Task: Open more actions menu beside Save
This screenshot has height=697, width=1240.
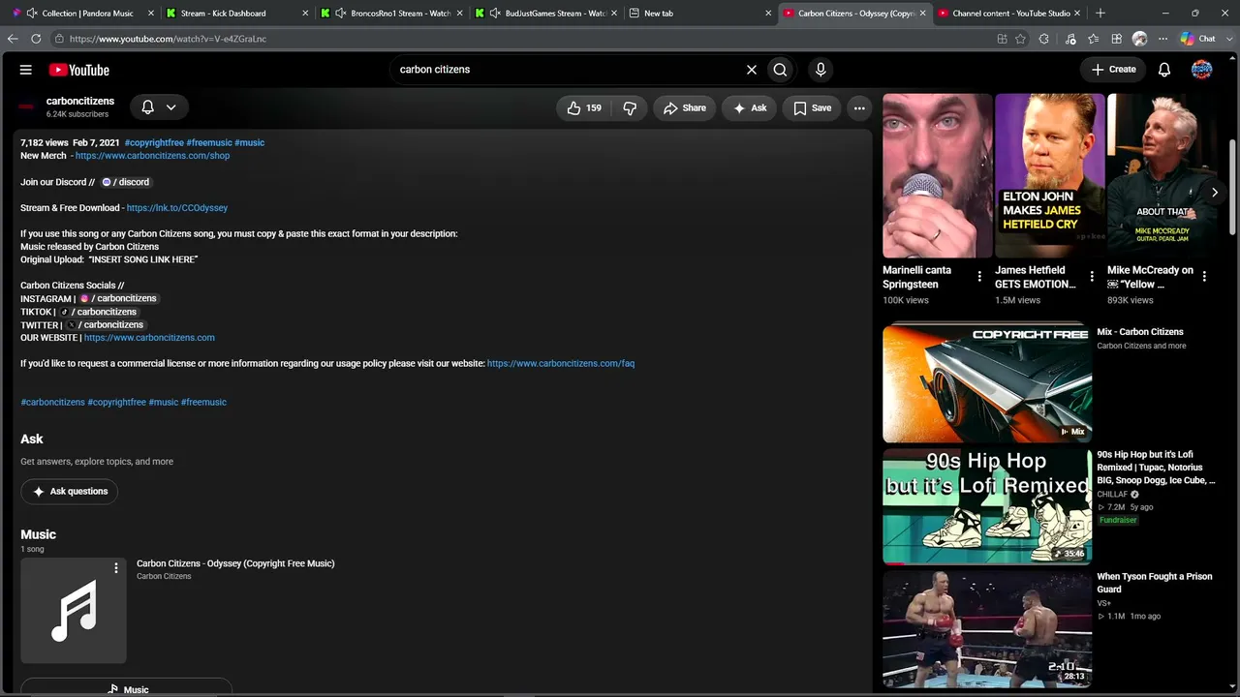Action: 859,108
